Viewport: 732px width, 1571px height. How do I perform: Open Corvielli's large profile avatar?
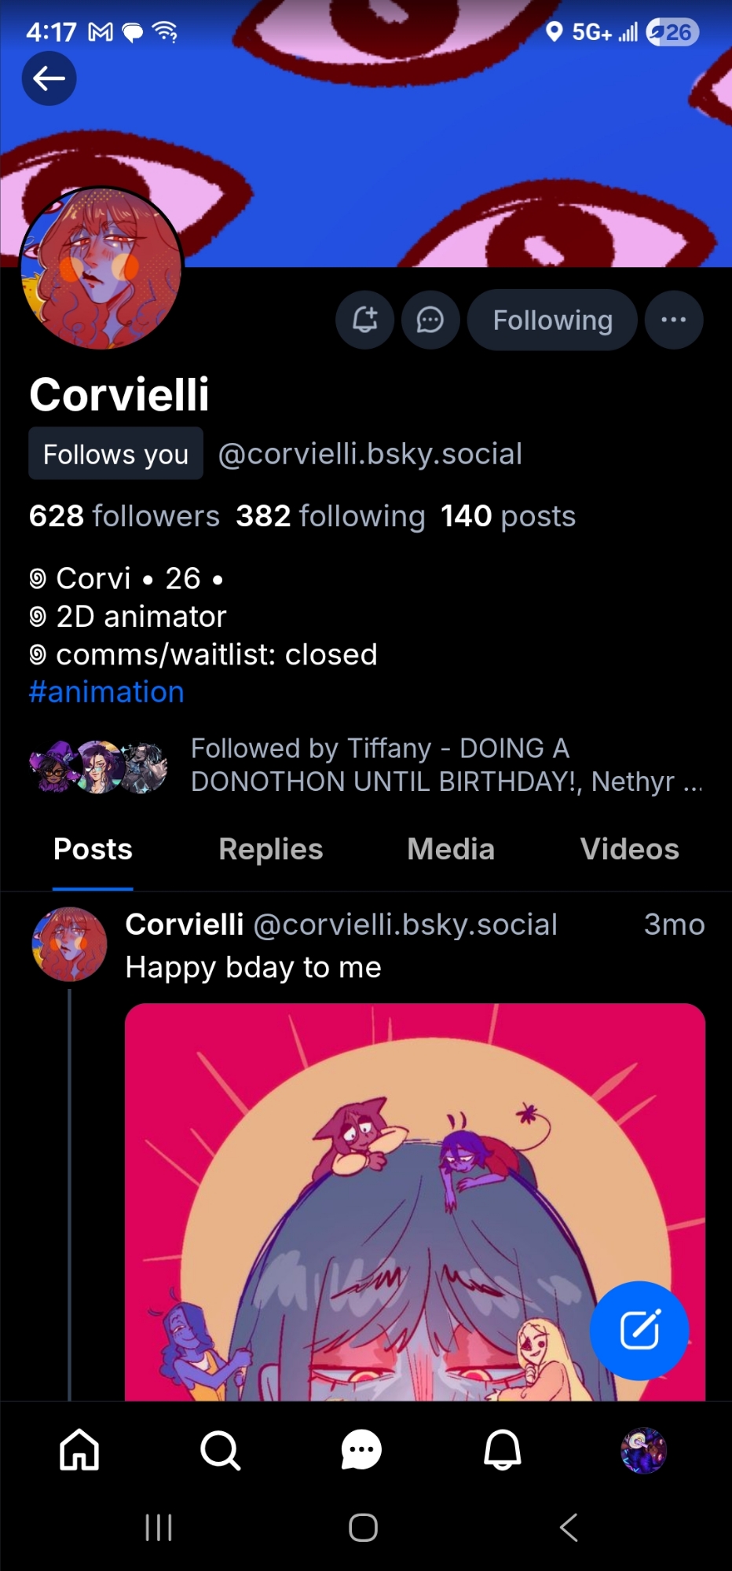(101, 269)
